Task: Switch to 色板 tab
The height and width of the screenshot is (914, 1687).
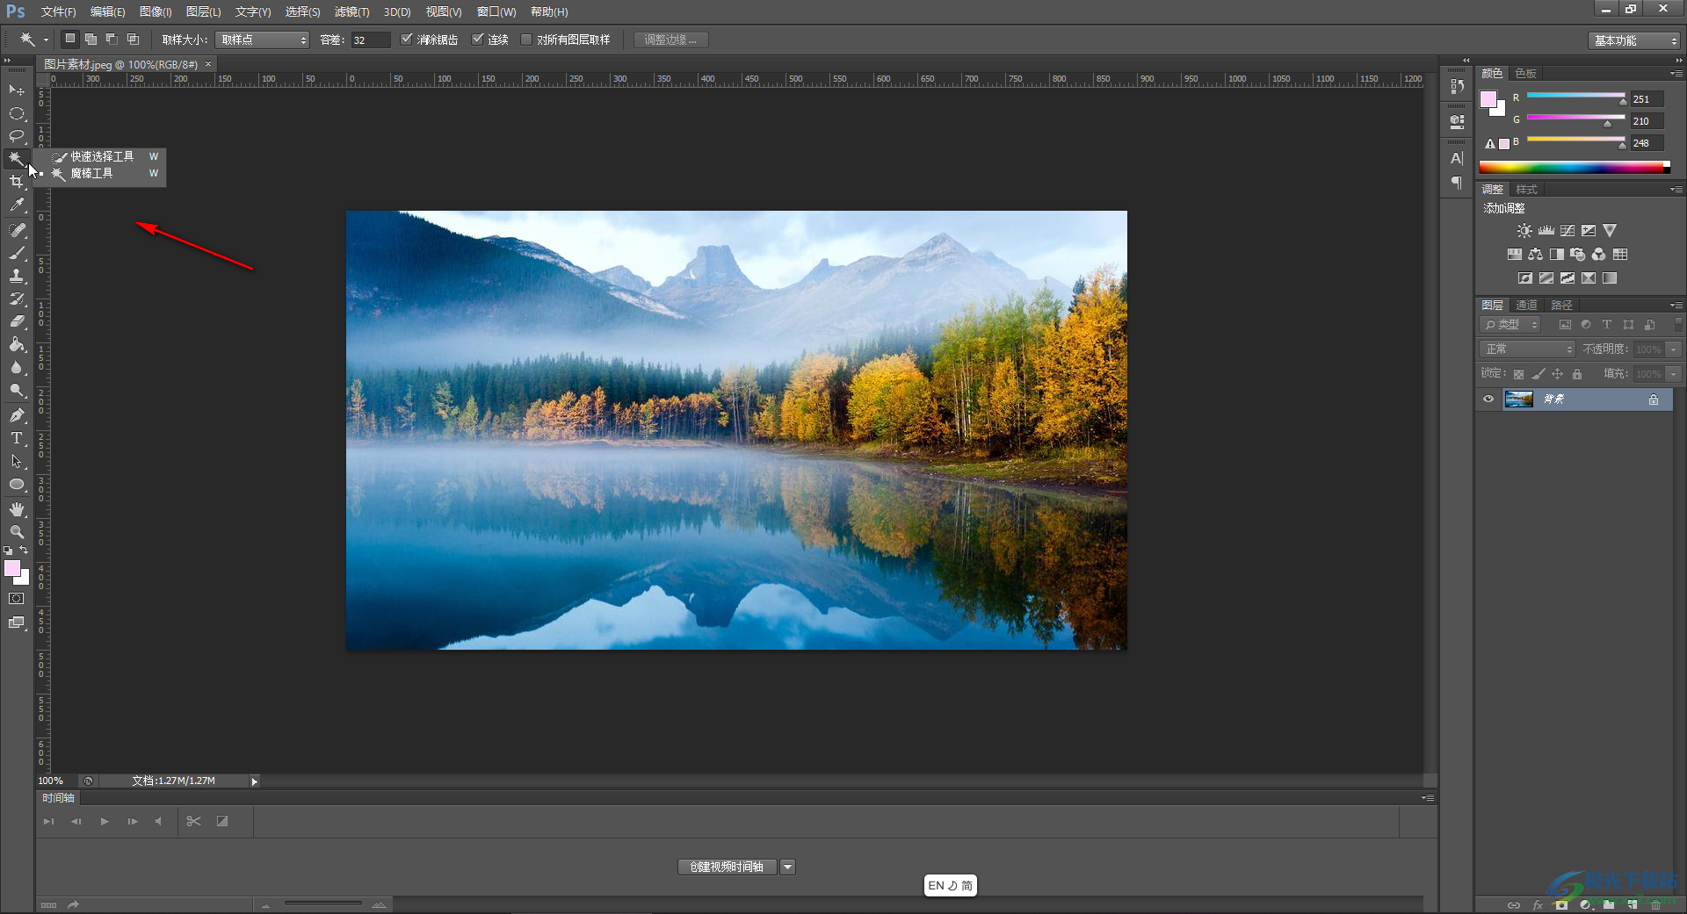Action: 1525,73
